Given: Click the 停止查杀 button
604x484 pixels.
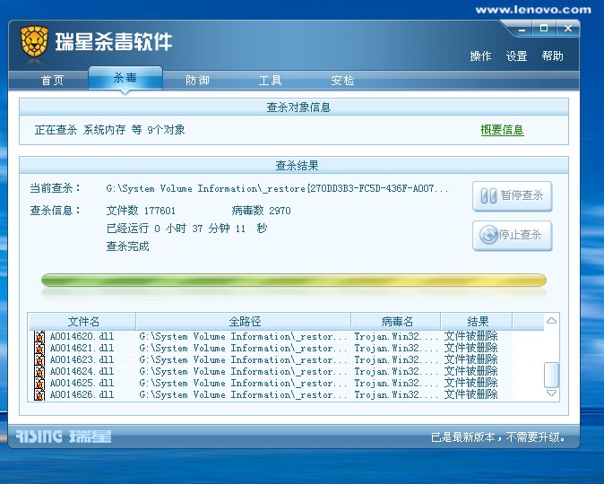Looking at the screenshot, I should click(x=513, y=235).
